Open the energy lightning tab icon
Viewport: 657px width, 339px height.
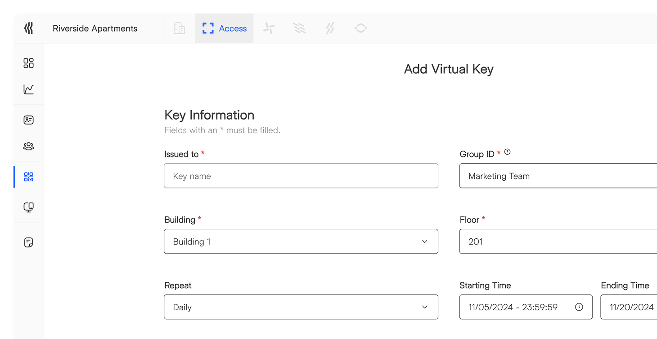[330, 28]
